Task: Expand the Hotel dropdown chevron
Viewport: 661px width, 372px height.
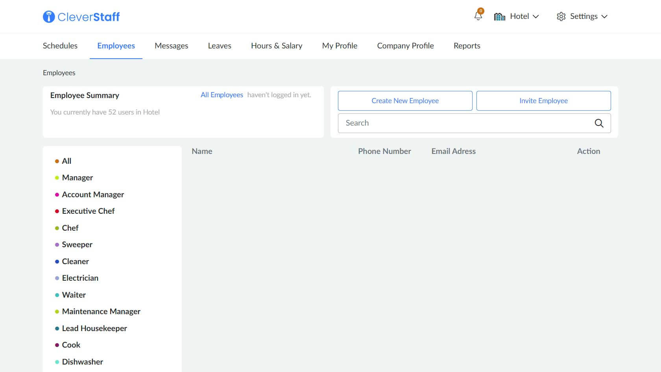Action: click(535, 17)
